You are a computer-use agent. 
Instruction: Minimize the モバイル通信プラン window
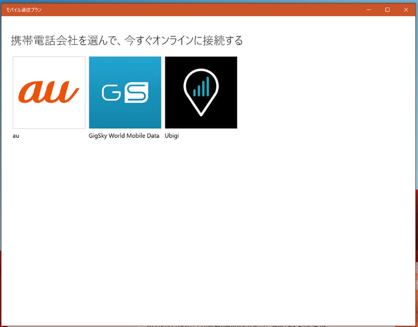click(369, 9)
